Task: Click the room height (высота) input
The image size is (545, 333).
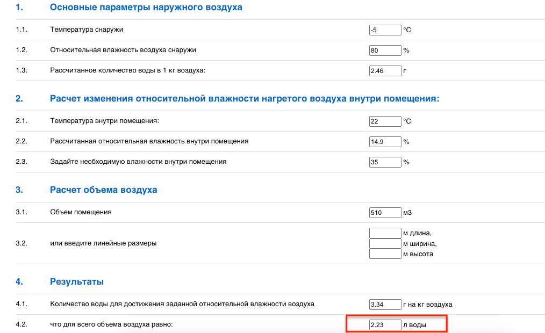Action: (385, 254)
